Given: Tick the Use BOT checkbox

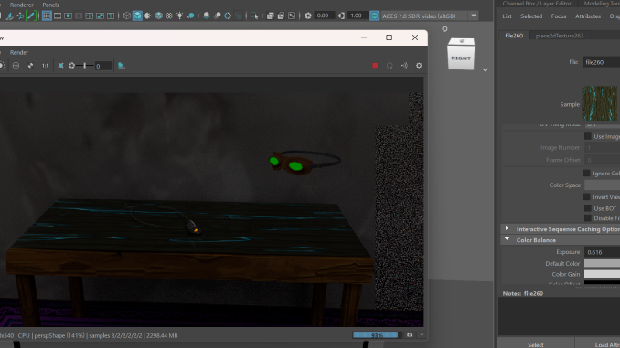Looking at the screenshot, I should point(588,208).
